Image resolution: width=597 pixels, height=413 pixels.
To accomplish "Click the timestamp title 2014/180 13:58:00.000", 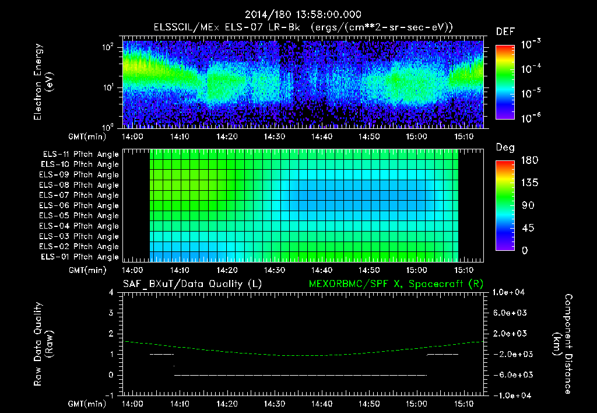I will (303, 15).
